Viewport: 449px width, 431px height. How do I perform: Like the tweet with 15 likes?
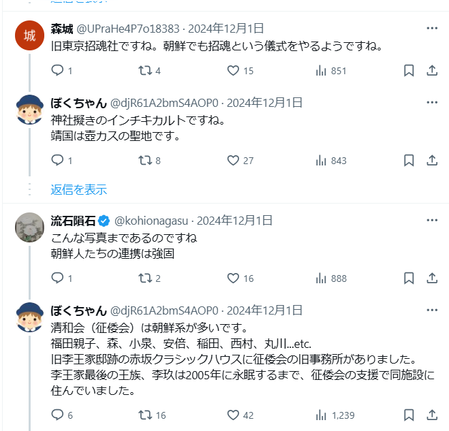click(x=233, y=71)
